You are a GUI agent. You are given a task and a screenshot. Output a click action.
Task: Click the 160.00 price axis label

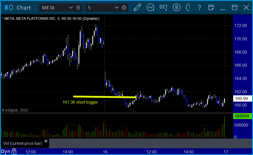[x=240, y=105]
